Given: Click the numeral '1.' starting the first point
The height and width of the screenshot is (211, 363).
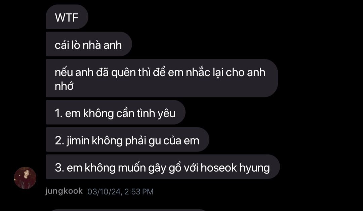Looking at the screenshot, I should (x=59, y=113).
